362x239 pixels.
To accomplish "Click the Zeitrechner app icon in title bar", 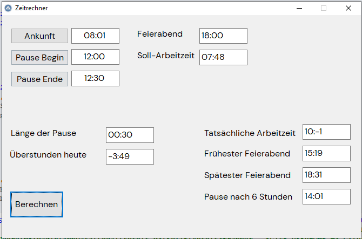I will [x=8, y=8].
